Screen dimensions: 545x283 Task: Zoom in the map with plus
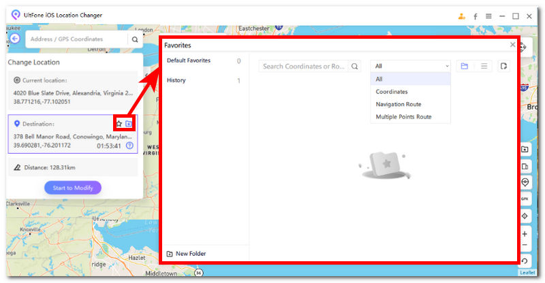click(525, 234)
